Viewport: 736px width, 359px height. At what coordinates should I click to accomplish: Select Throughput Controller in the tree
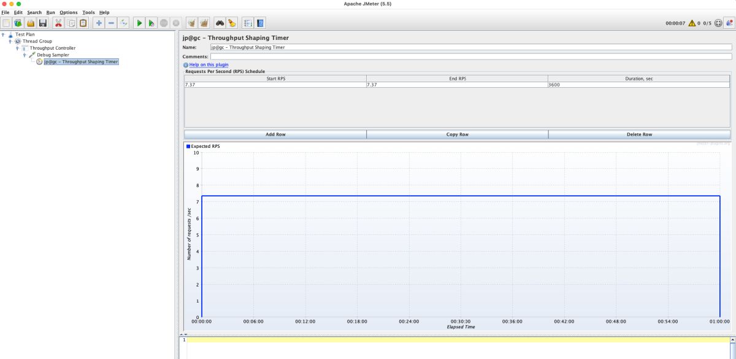coord(53,48)
